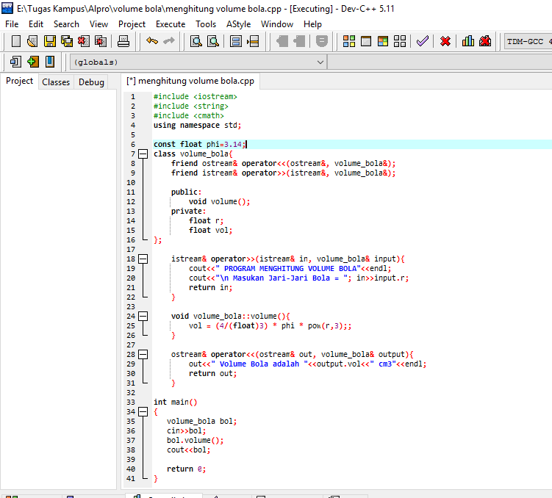Click the 'bol.volume();' line in main
Image resolution: width=552 pixels, height=498 pixels.
(195, 440)
